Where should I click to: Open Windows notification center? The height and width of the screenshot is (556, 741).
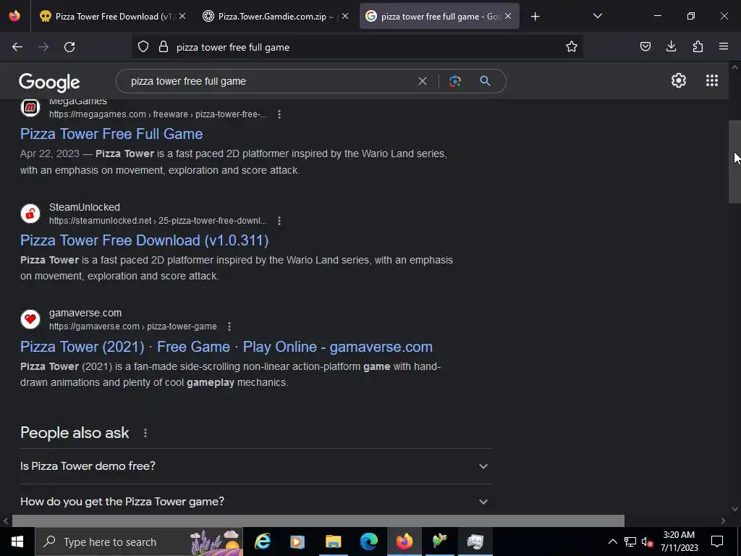click(x=717, y=542)
